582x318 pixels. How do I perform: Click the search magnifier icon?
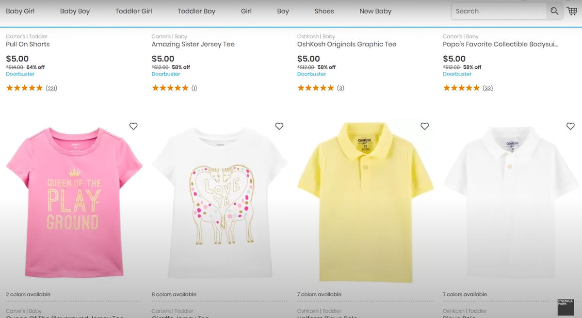point(554,11)
